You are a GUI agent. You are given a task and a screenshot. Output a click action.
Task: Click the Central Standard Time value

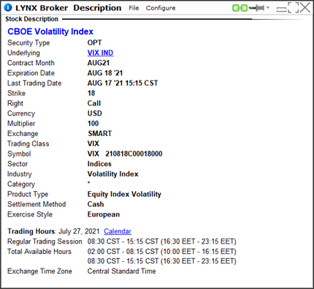click(121, 271)
